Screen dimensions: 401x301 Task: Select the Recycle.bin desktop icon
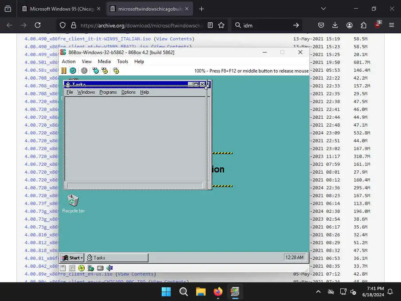point(73,204)
